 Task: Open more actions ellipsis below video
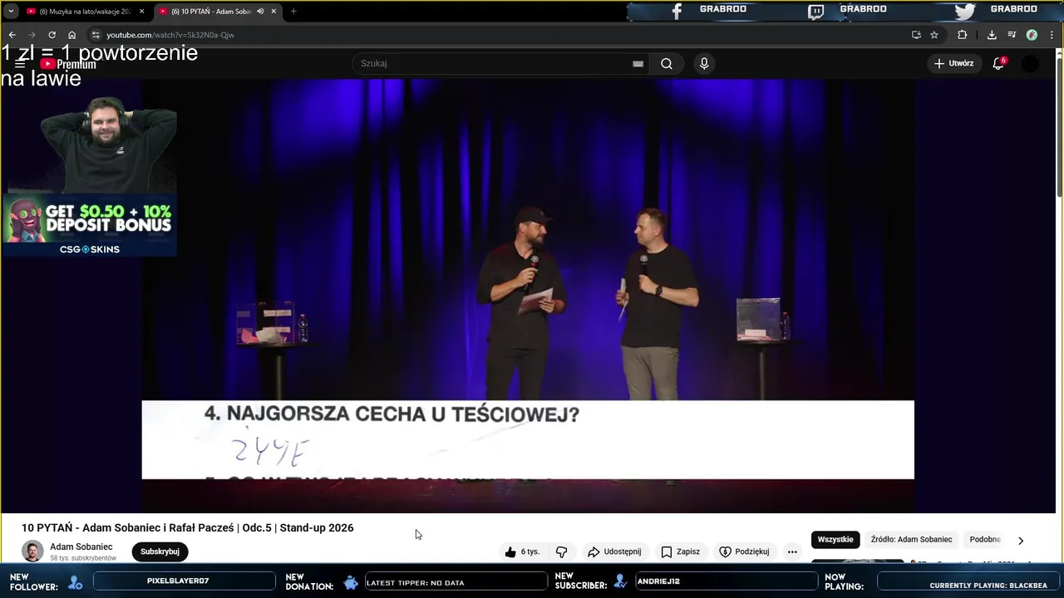click(x=792, y=551)
